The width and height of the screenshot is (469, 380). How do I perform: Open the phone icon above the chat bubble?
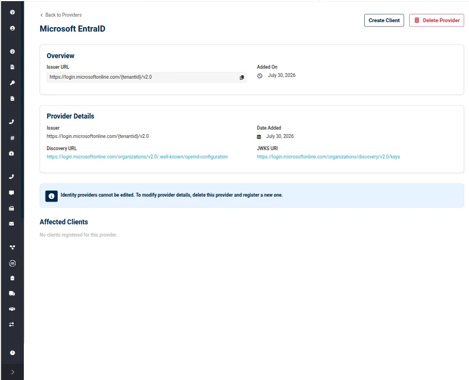(x=12, y=177)
